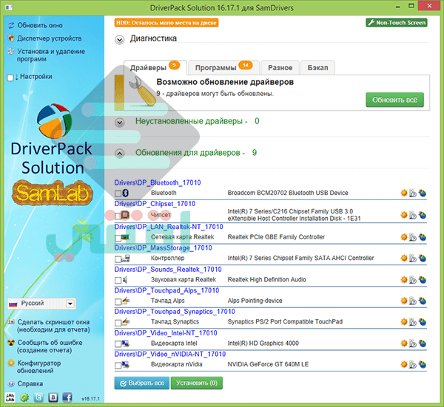The height and width of the screenshot is (407, 444).
Task: Click the orange install icon in the Realtek High Definition Audio row
Action: [x=404, y=280]
